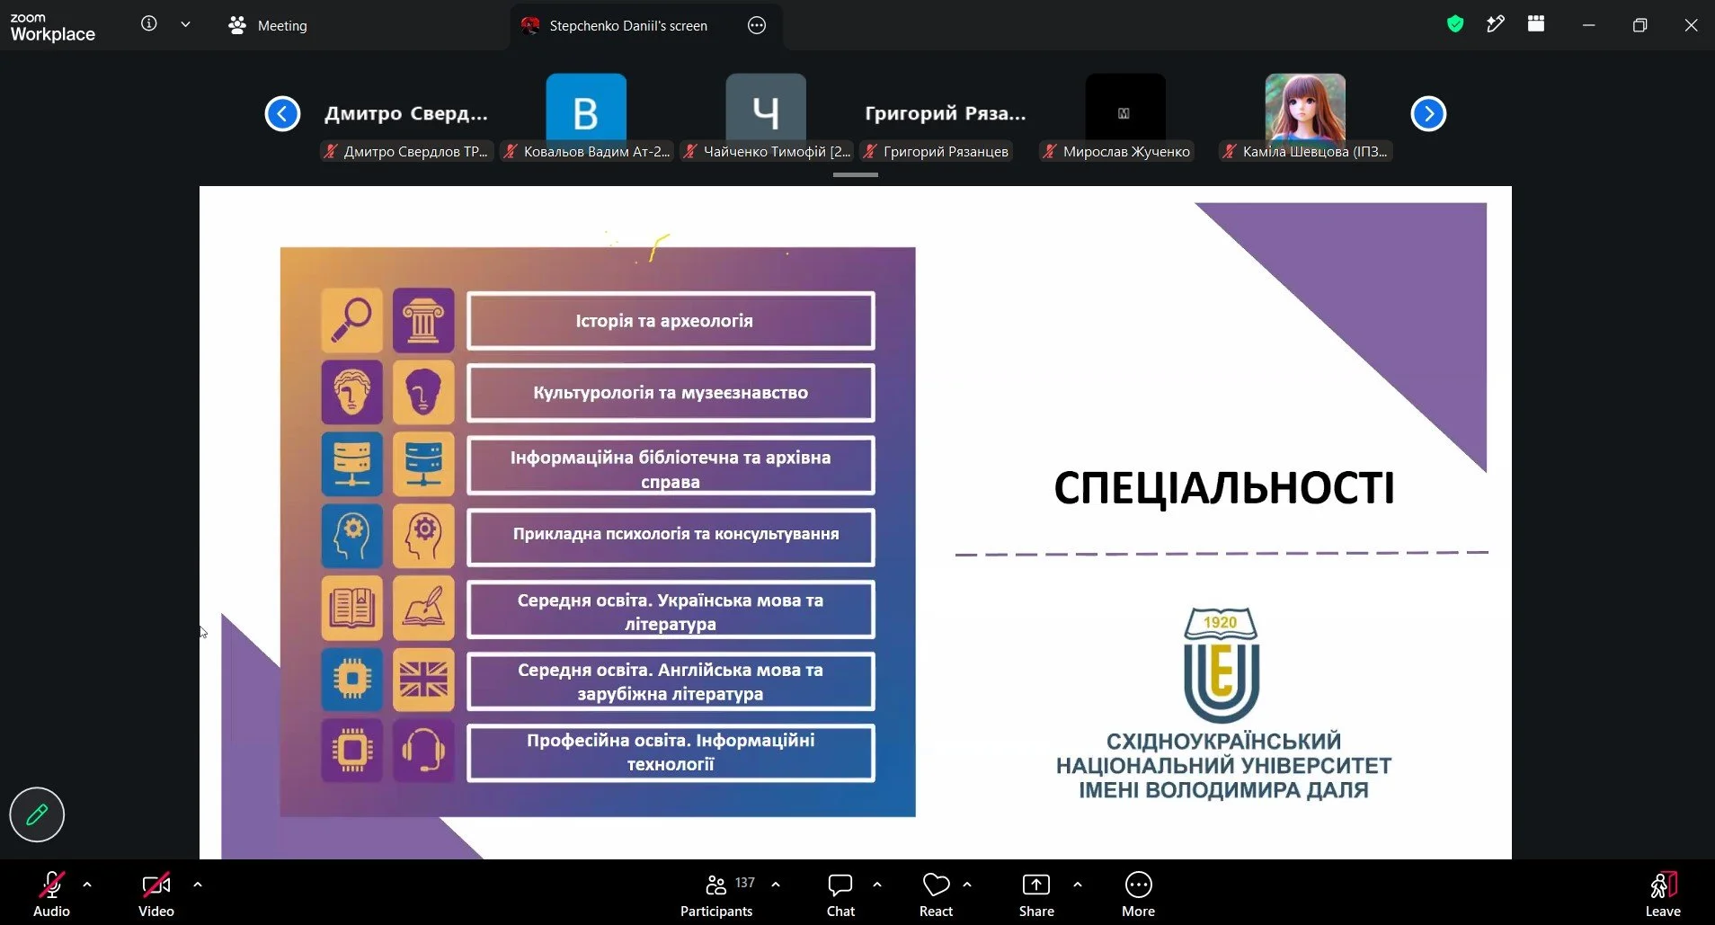Click Дмитро Свердлов participant name tile

pyautogui.click(x=406, y=117)
